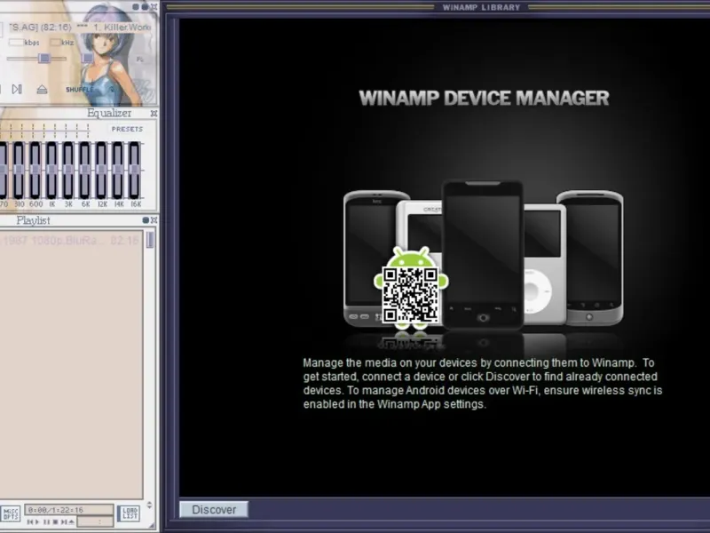Toggle windowshade on main player window
This screenshot has width=710, height=533.
145,7
